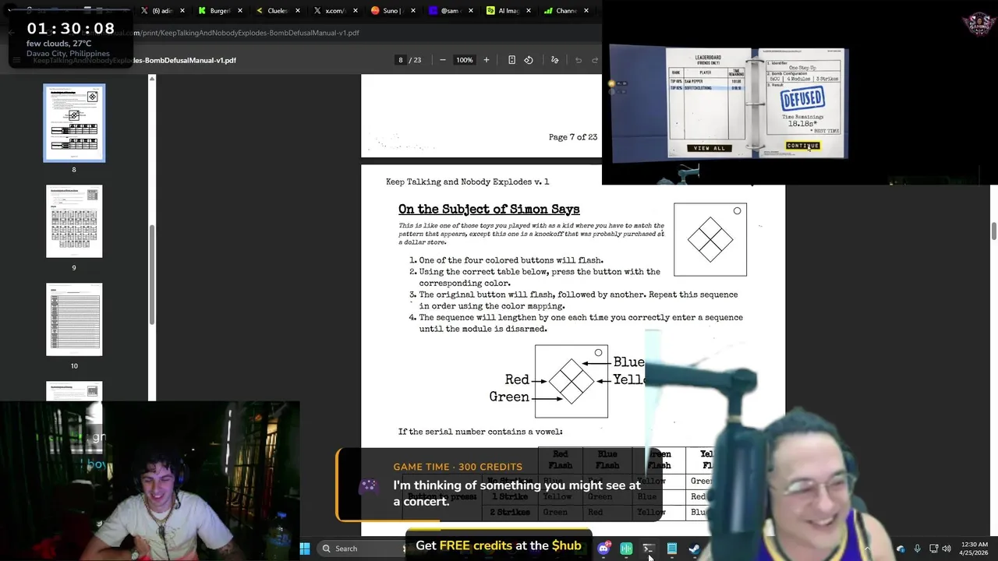
Task: Zoom out using the PDF minus button
Action: [x=443, y=60]
